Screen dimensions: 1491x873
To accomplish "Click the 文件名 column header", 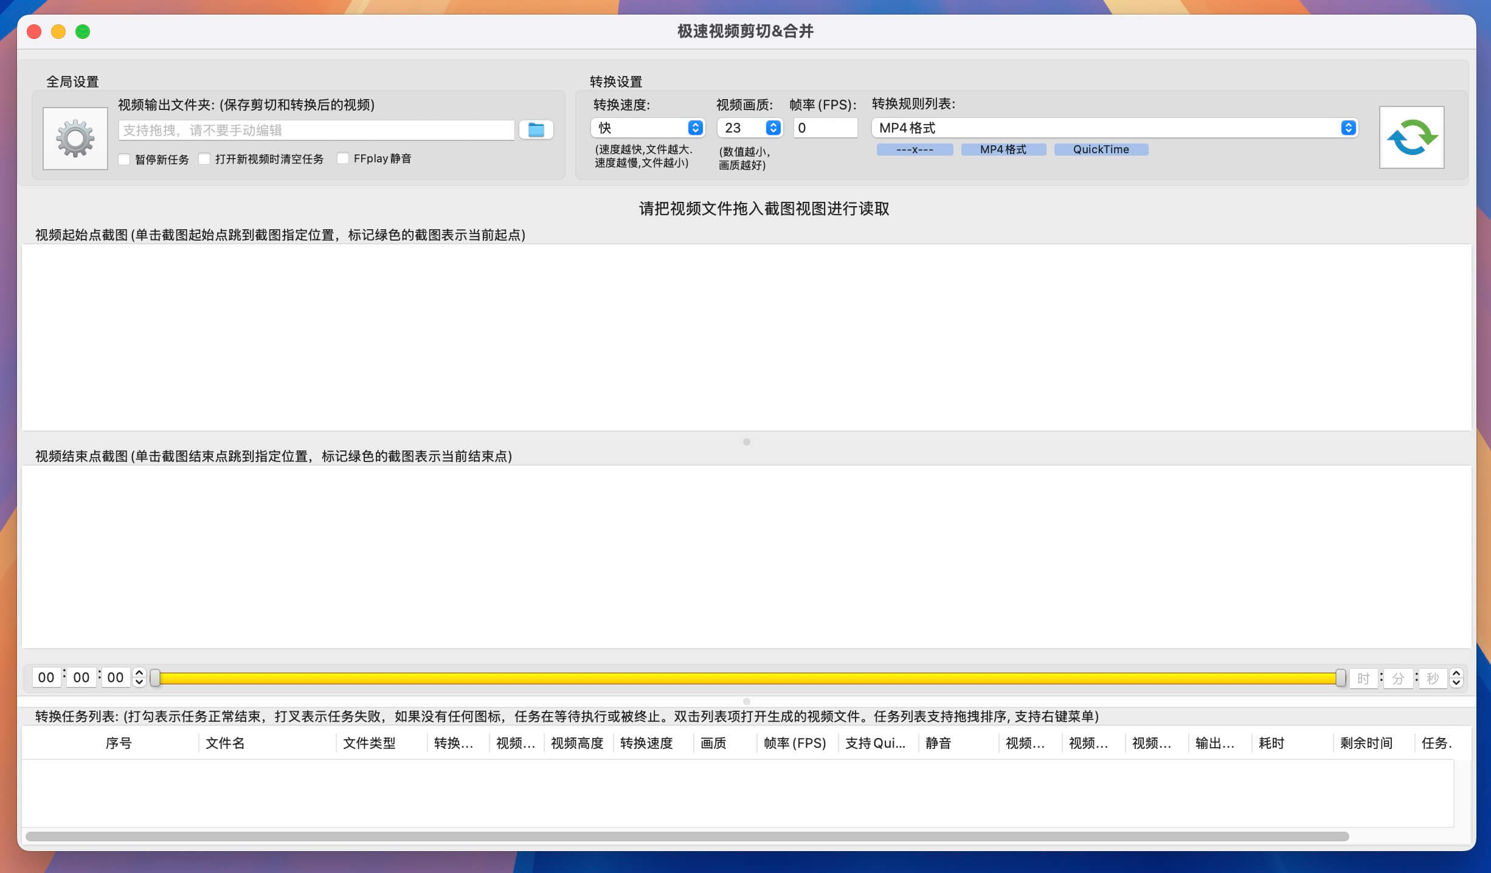I will coord(226,743).
